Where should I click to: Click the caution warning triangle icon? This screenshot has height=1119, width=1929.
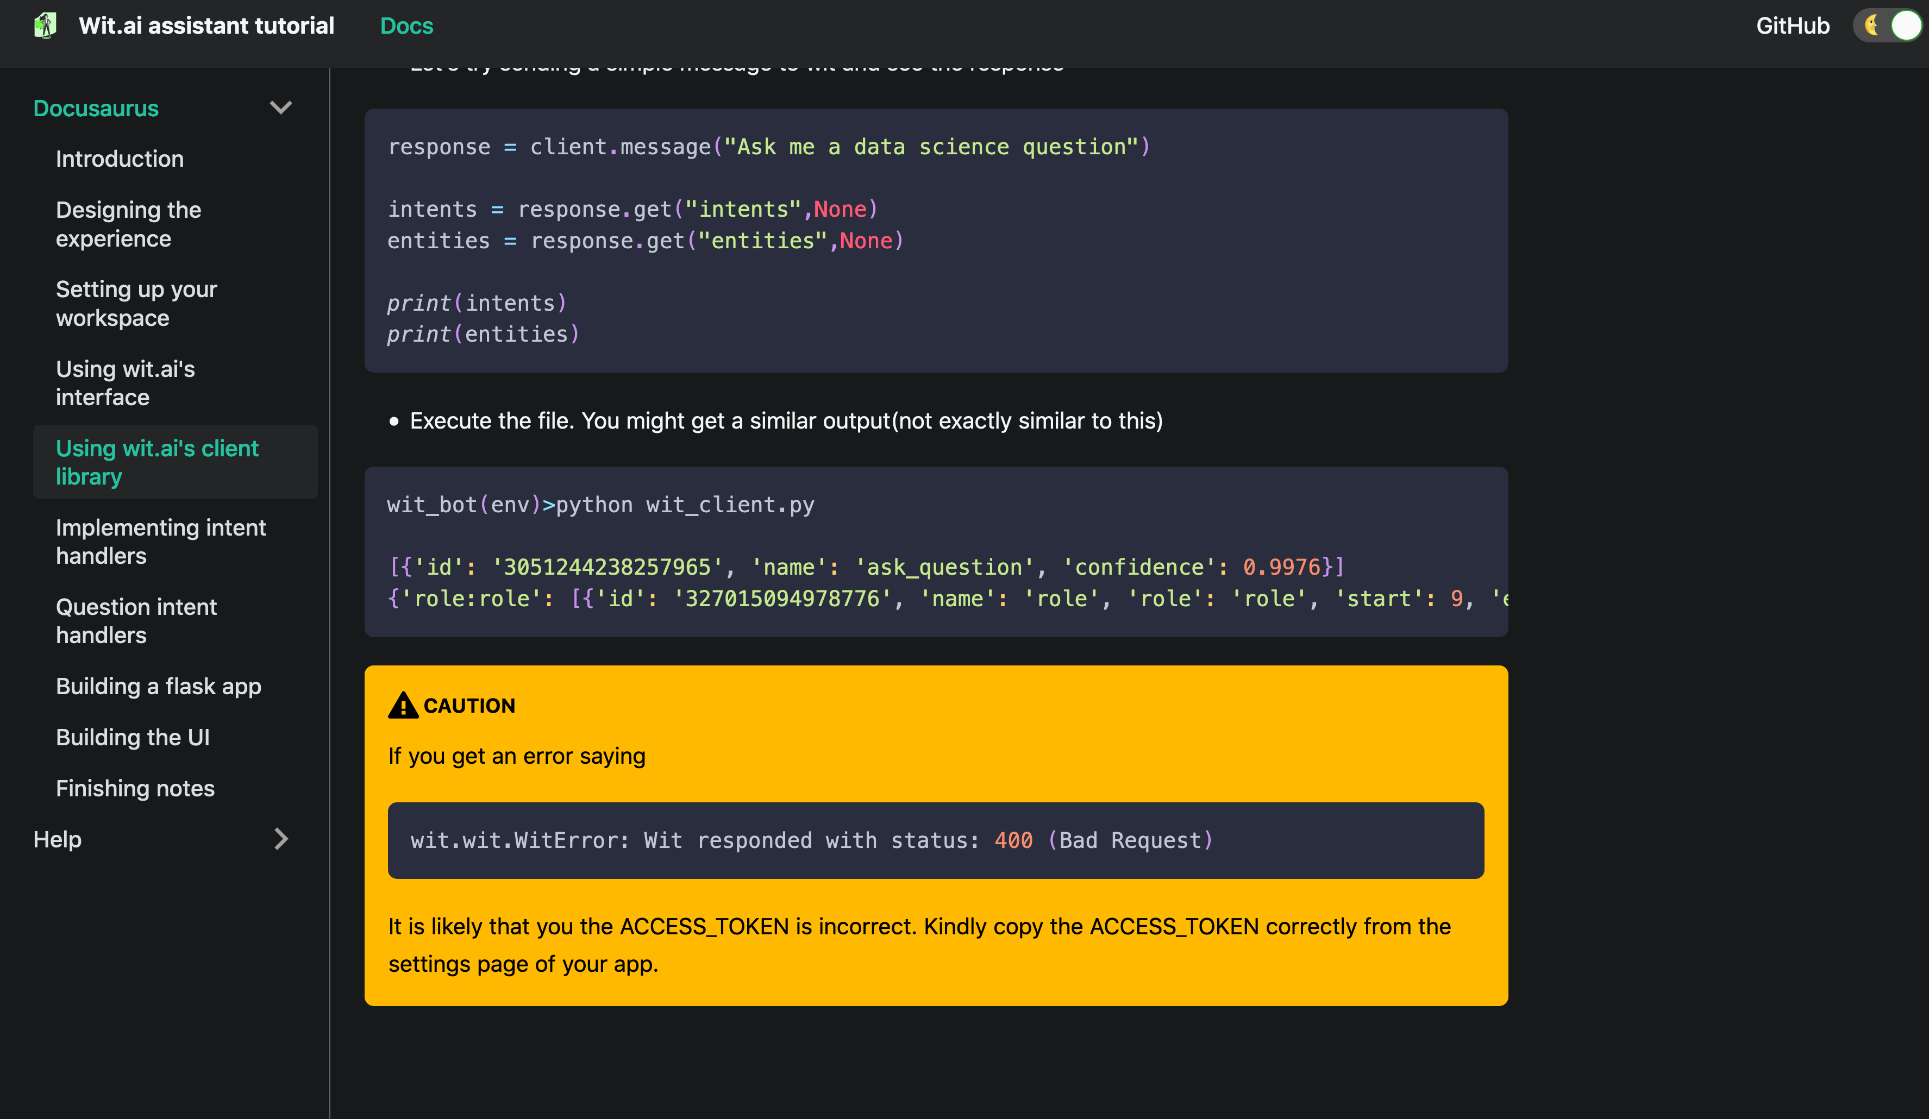point(403,705)
